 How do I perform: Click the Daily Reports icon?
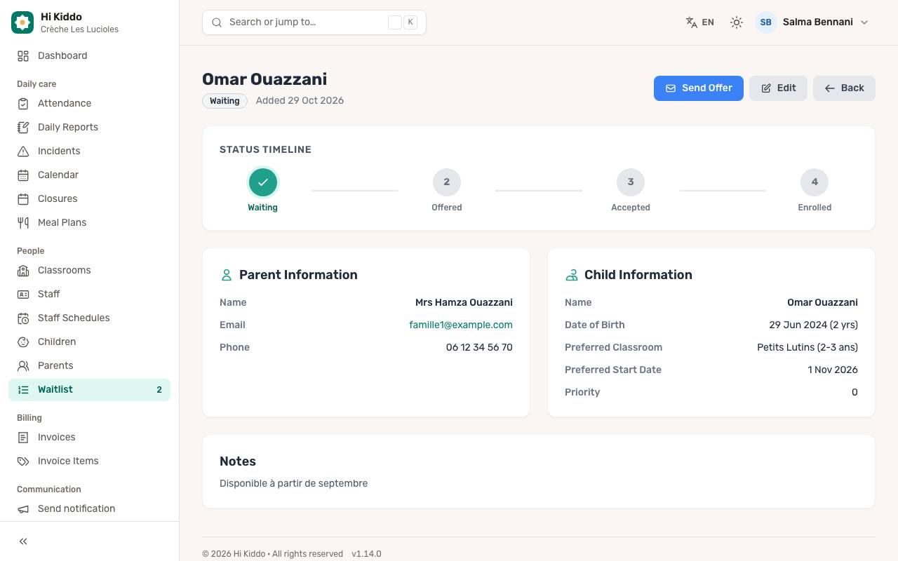click(23, 128)
